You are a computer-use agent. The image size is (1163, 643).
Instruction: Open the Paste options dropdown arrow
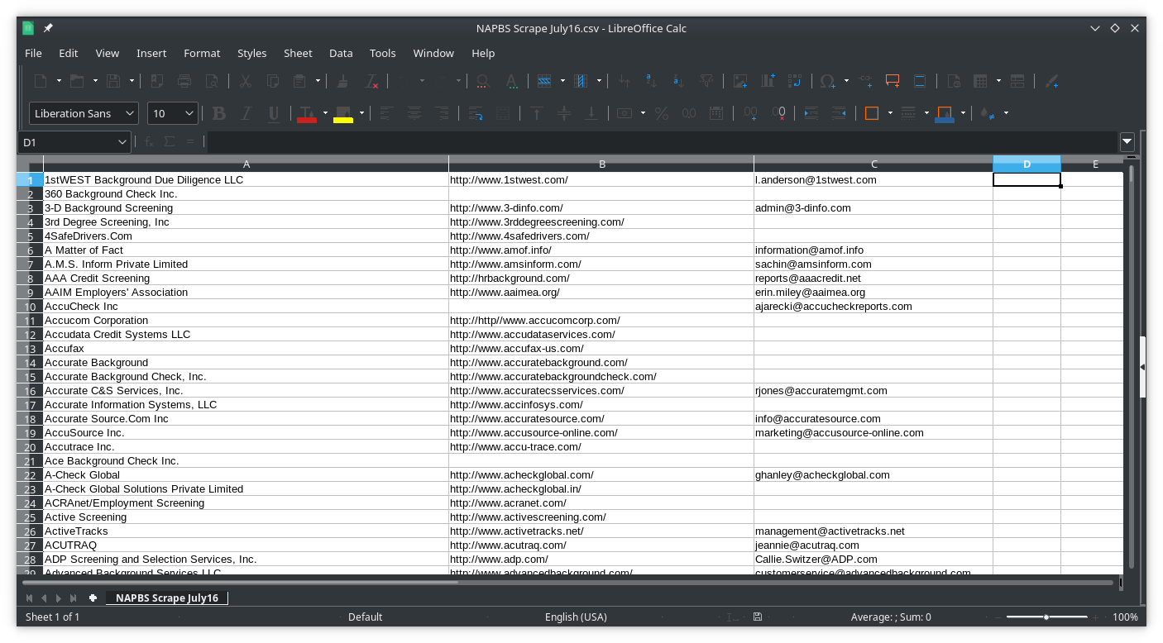(317, 81)
